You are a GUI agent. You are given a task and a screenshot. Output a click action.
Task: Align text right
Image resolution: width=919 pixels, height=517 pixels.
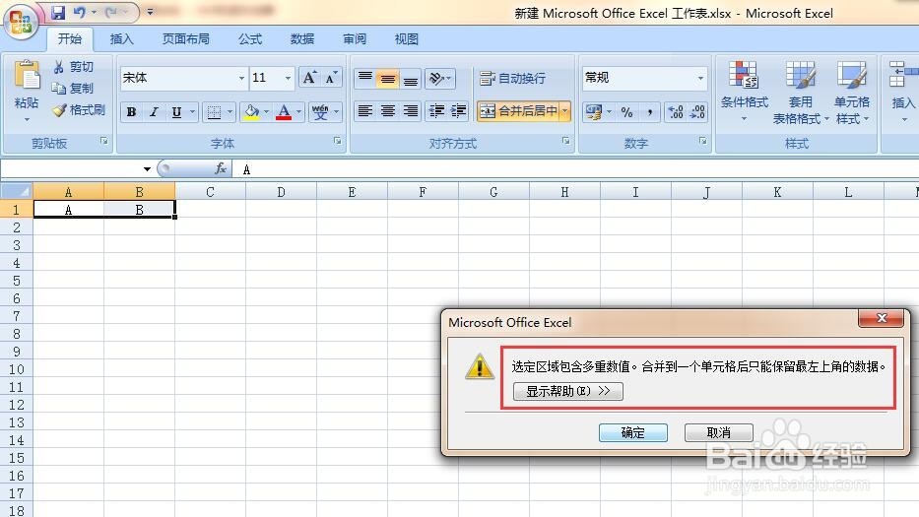[411, 110]
